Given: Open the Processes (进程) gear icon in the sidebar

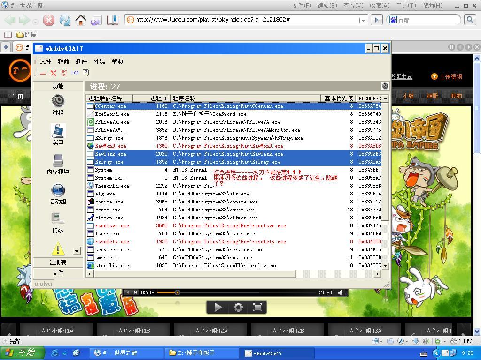Looking at the screenshot, I should (58, 101).
